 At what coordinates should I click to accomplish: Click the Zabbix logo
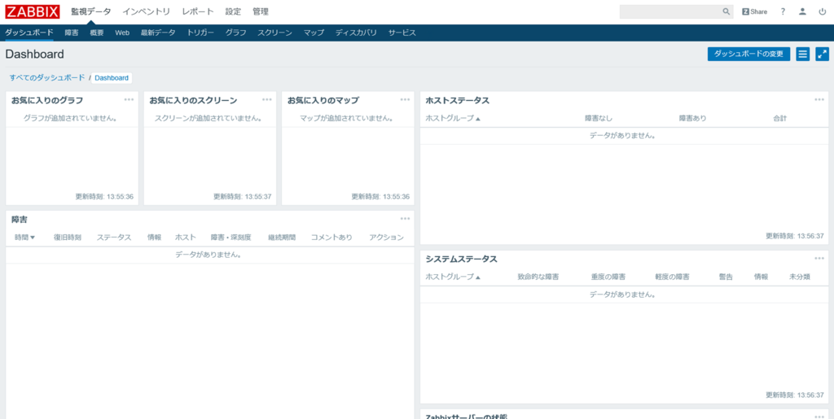point(33,11)
